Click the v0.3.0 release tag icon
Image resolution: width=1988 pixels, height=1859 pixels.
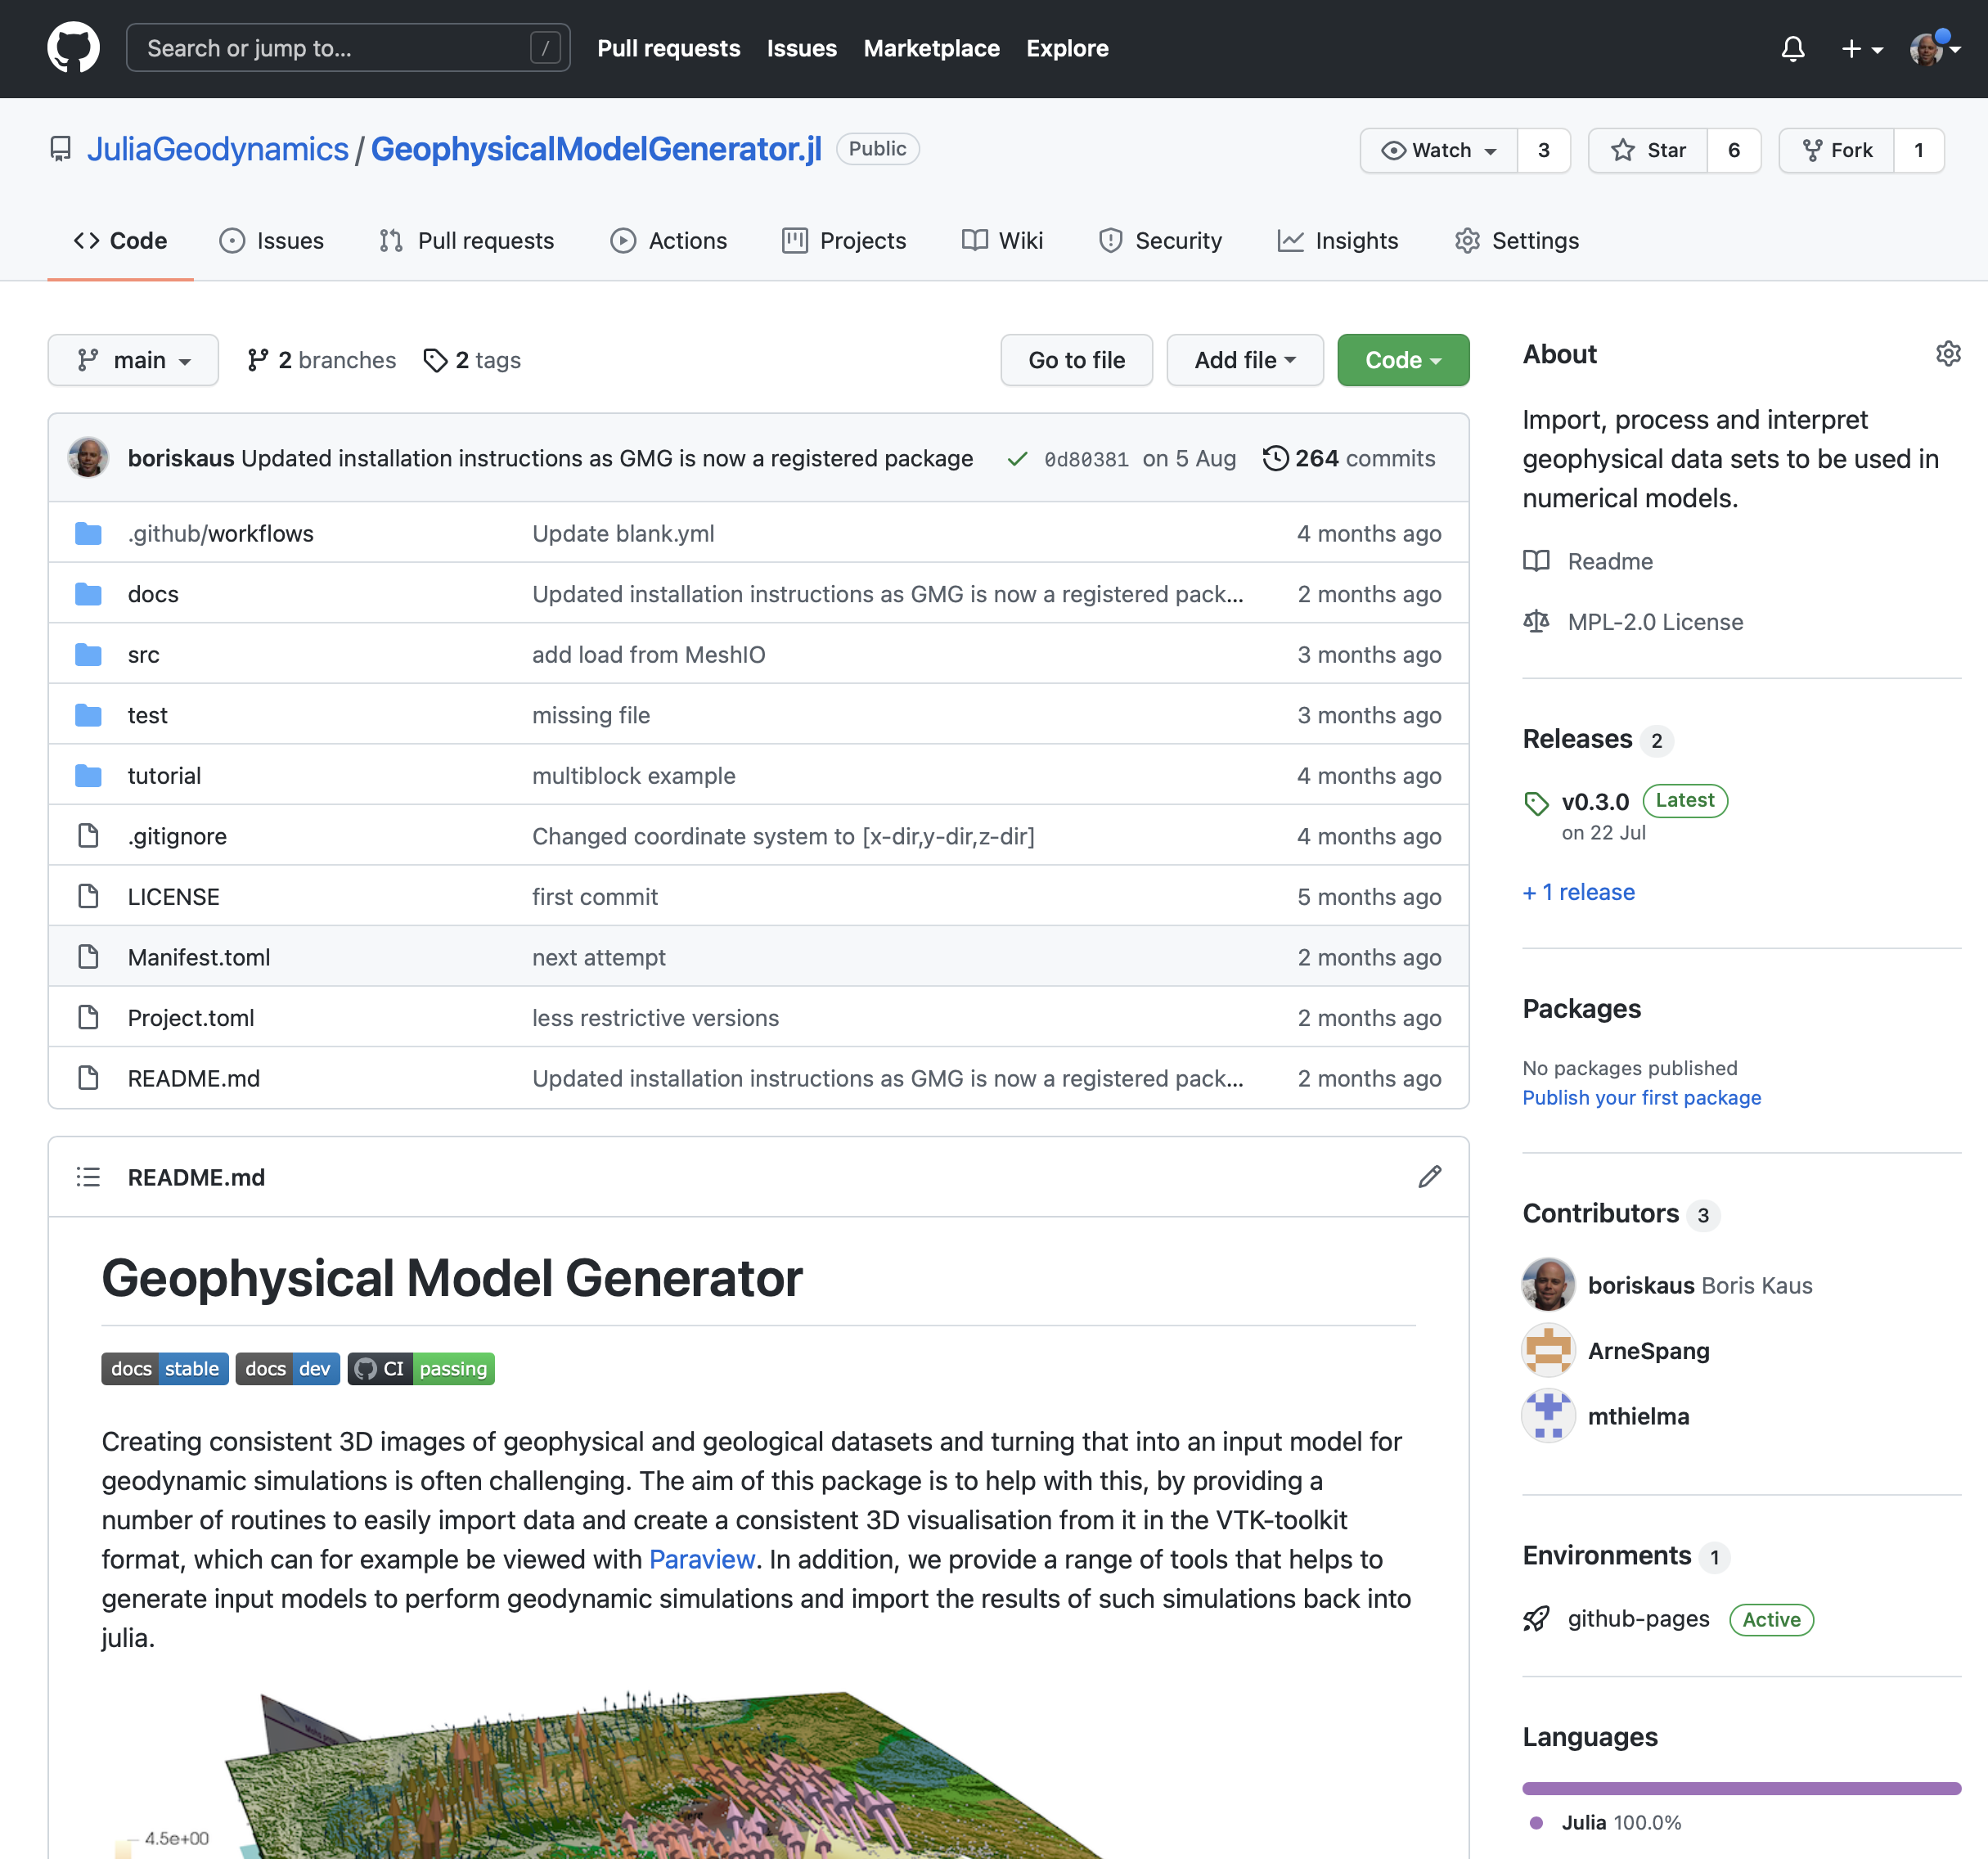(x=1536, y=803)
